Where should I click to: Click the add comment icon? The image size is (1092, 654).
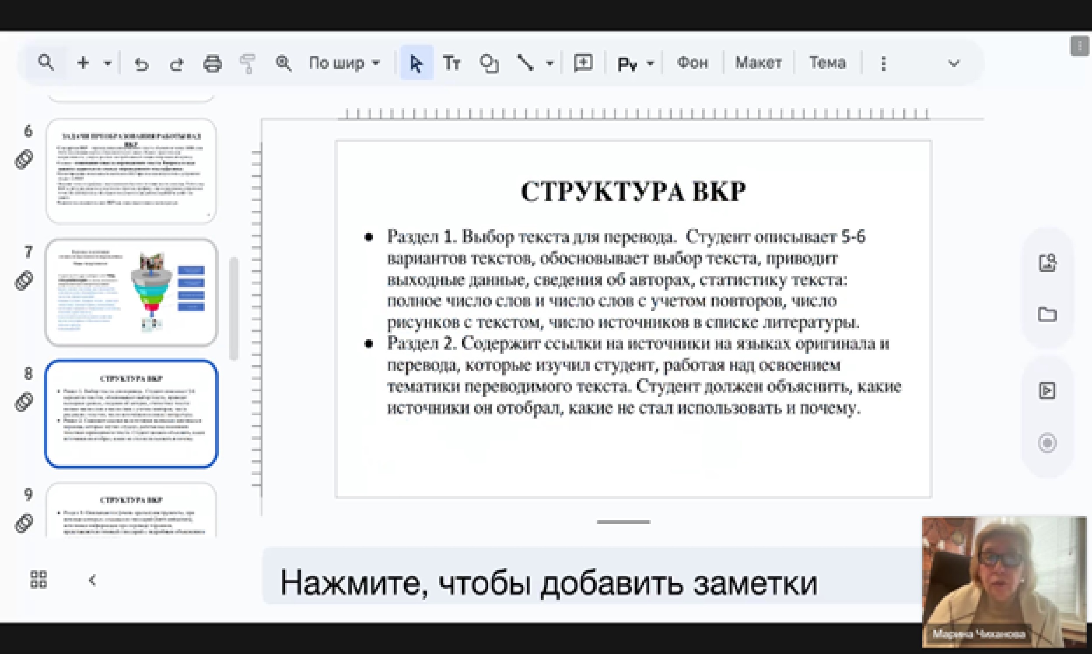coord(583,63)
